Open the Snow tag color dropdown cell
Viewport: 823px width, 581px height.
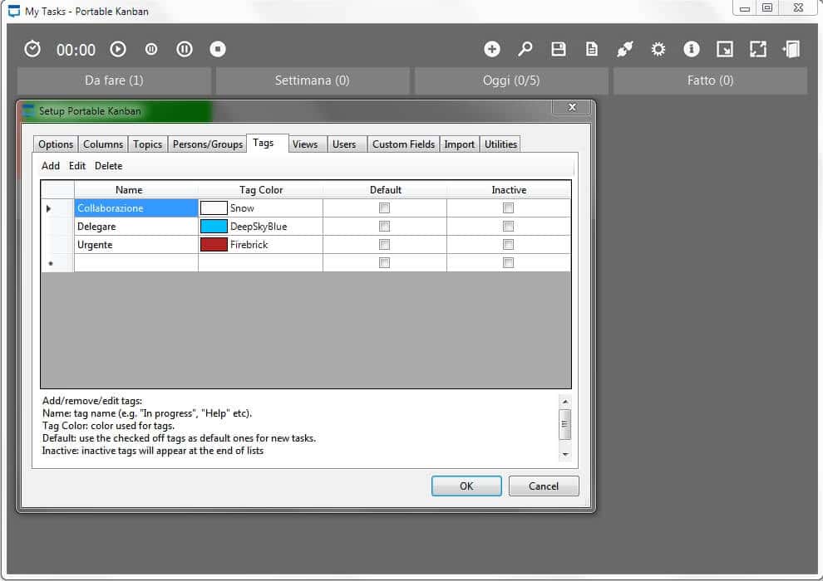click(260, 208)
